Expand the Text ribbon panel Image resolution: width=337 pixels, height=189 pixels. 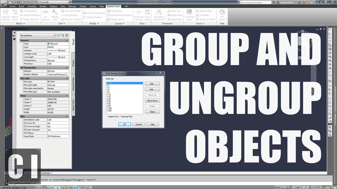coord(62,23)
